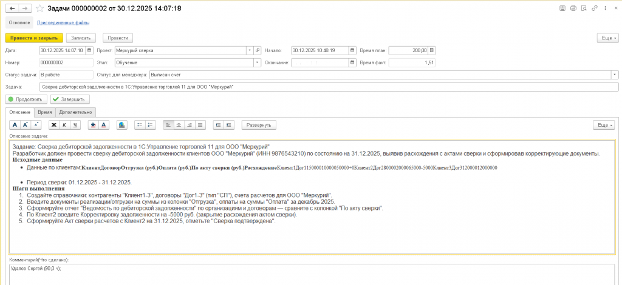Click the Провести button
The width and height of the screenshot is (622, 285).
[118, 38]
